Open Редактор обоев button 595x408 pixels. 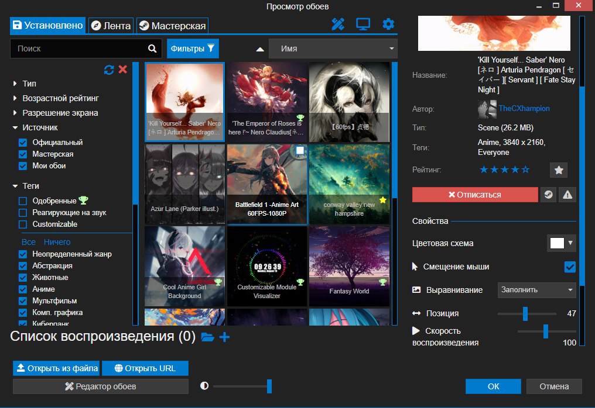pos(101,386)
